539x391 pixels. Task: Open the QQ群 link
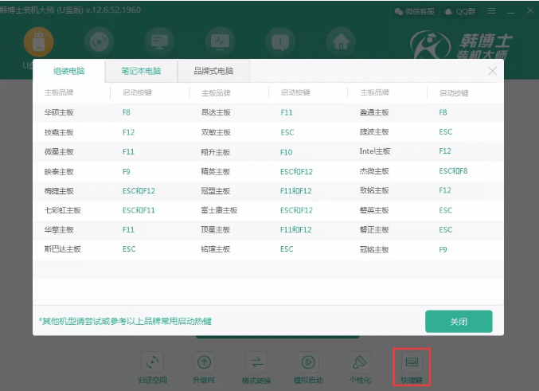pyautogui.click(x=460, y=11)
